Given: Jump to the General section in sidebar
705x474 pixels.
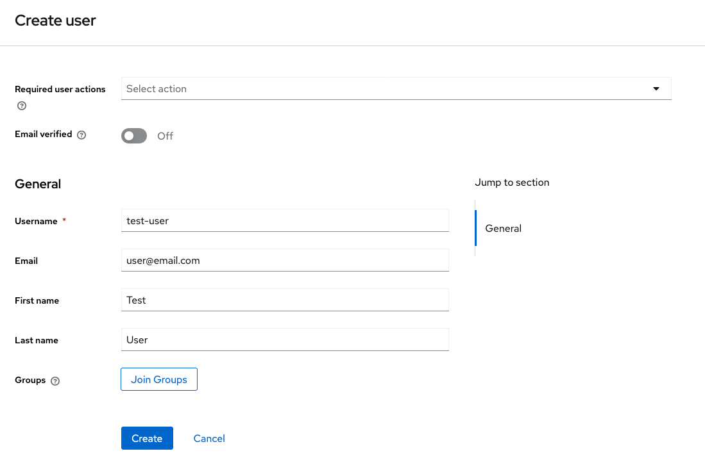Looking at the screenshot, I should [x=503, y=229].
